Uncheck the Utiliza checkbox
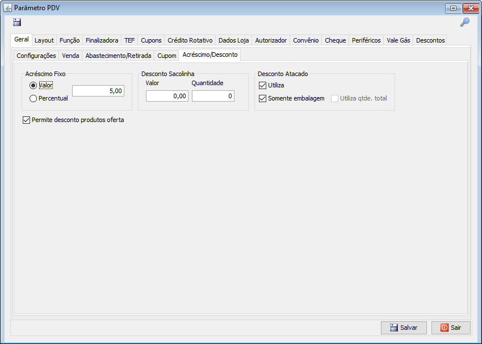The height and width of the screenshot is (344, 482). (x=262, y=85)
